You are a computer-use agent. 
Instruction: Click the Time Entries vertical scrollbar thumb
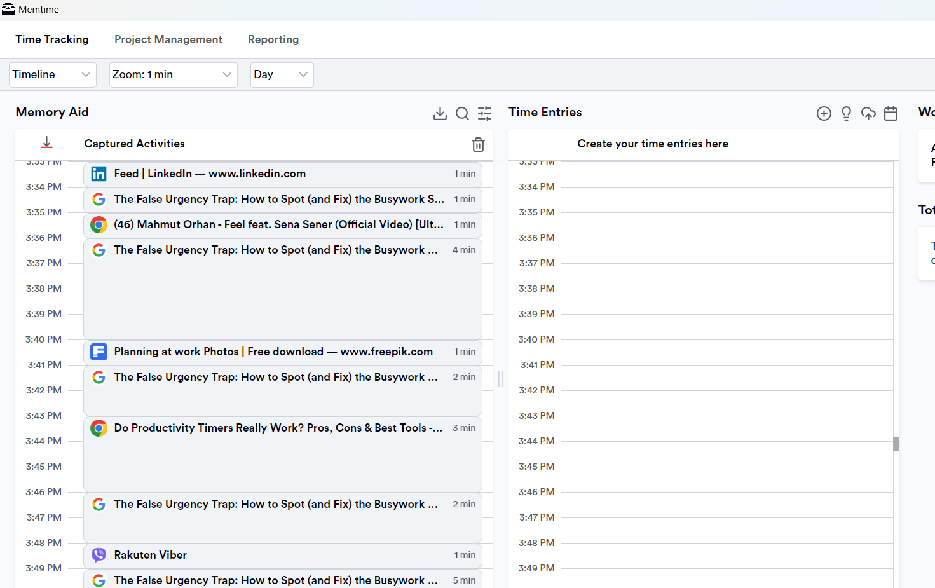896,444
